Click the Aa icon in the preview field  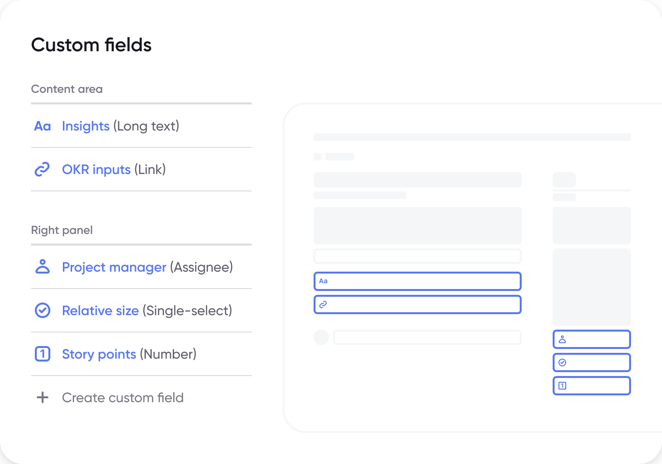[x=323, y=281]
